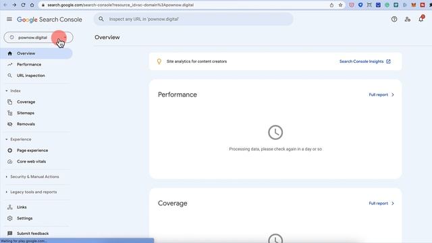Click the lightbulb icon in Site analytics banner

coord(159,61)
